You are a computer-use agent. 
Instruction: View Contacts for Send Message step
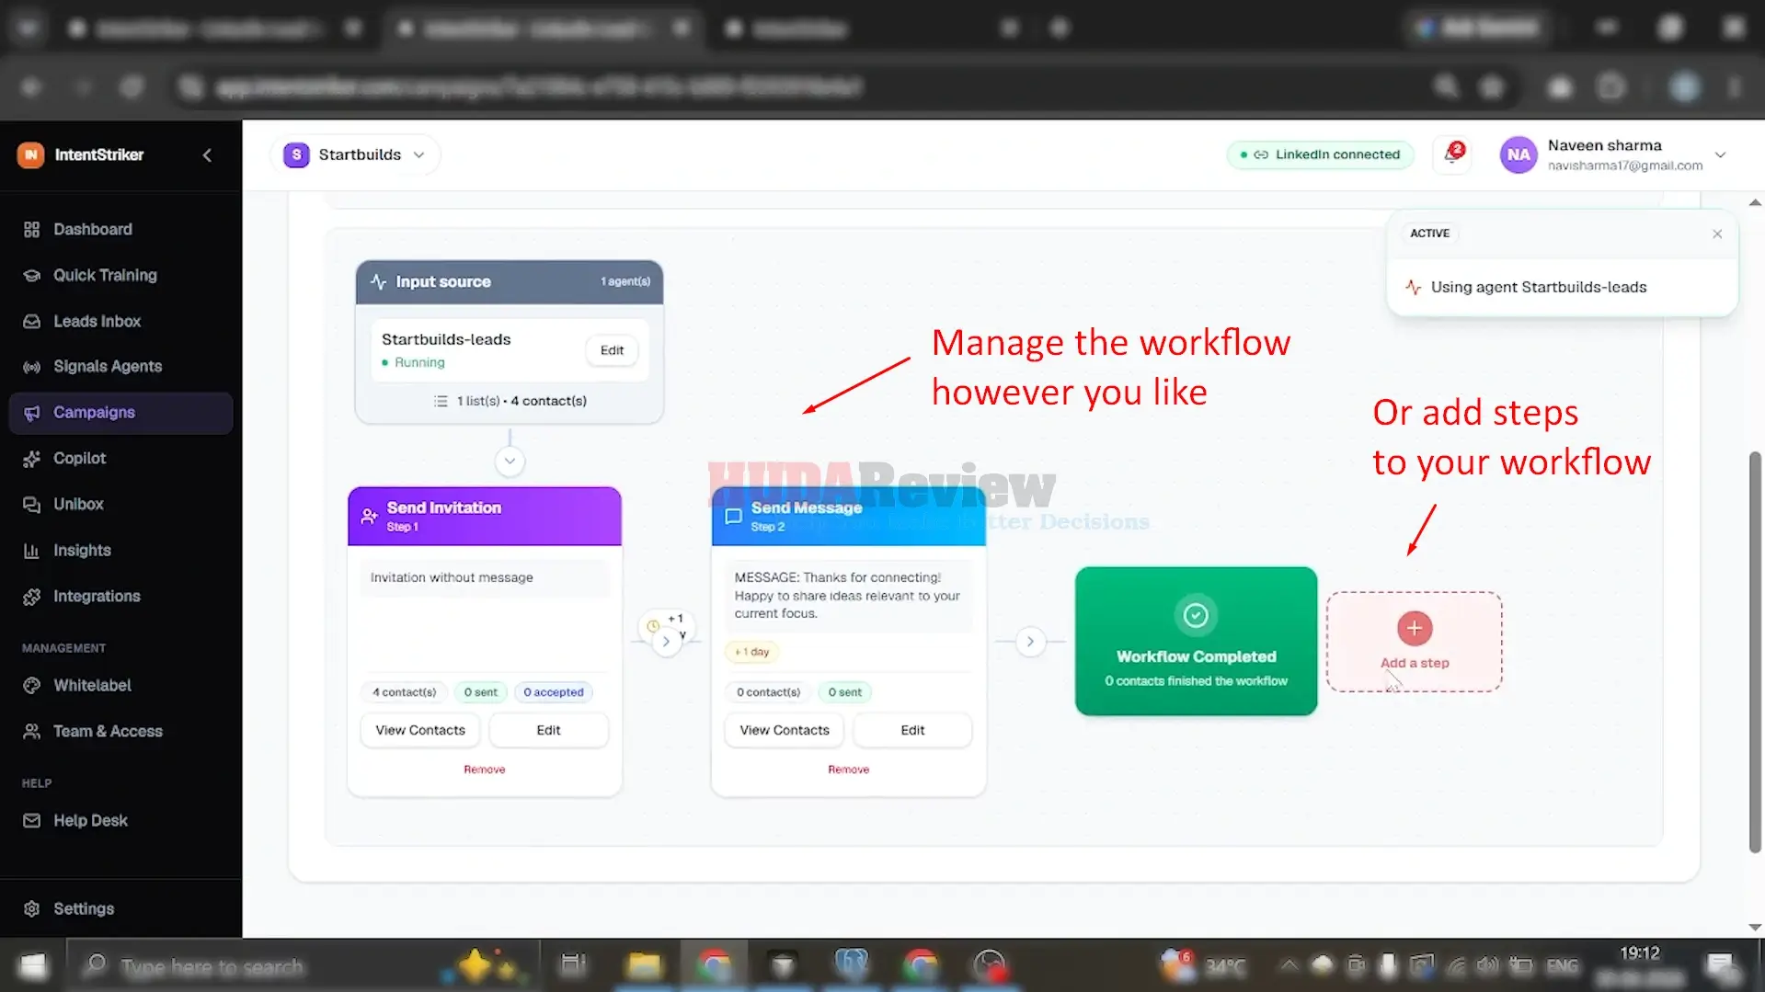click(x=785, y=730)
